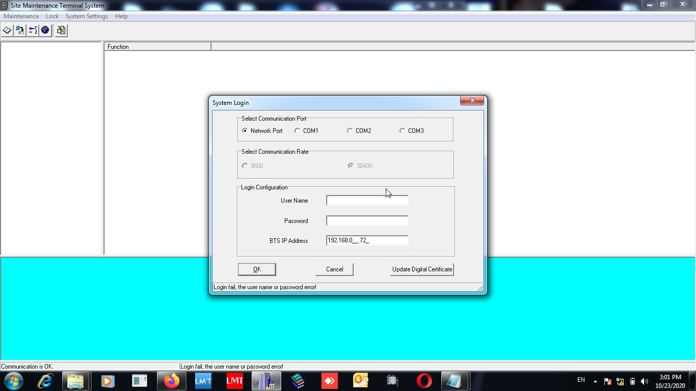The image size is (696, 391).
Task: Select the 9600 communication rate
Action: (x=245, y=166)
